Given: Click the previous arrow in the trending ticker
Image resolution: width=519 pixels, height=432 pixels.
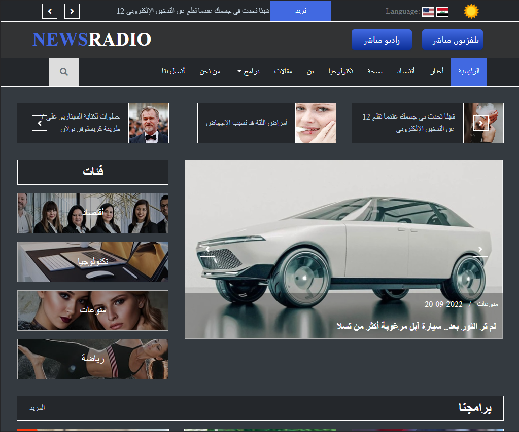Looking at the screenshot, I should 50,11.
